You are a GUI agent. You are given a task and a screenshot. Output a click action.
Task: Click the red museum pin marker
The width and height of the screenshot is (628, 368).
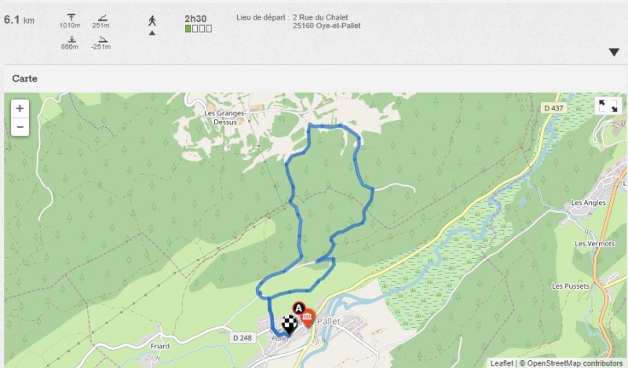307,319
